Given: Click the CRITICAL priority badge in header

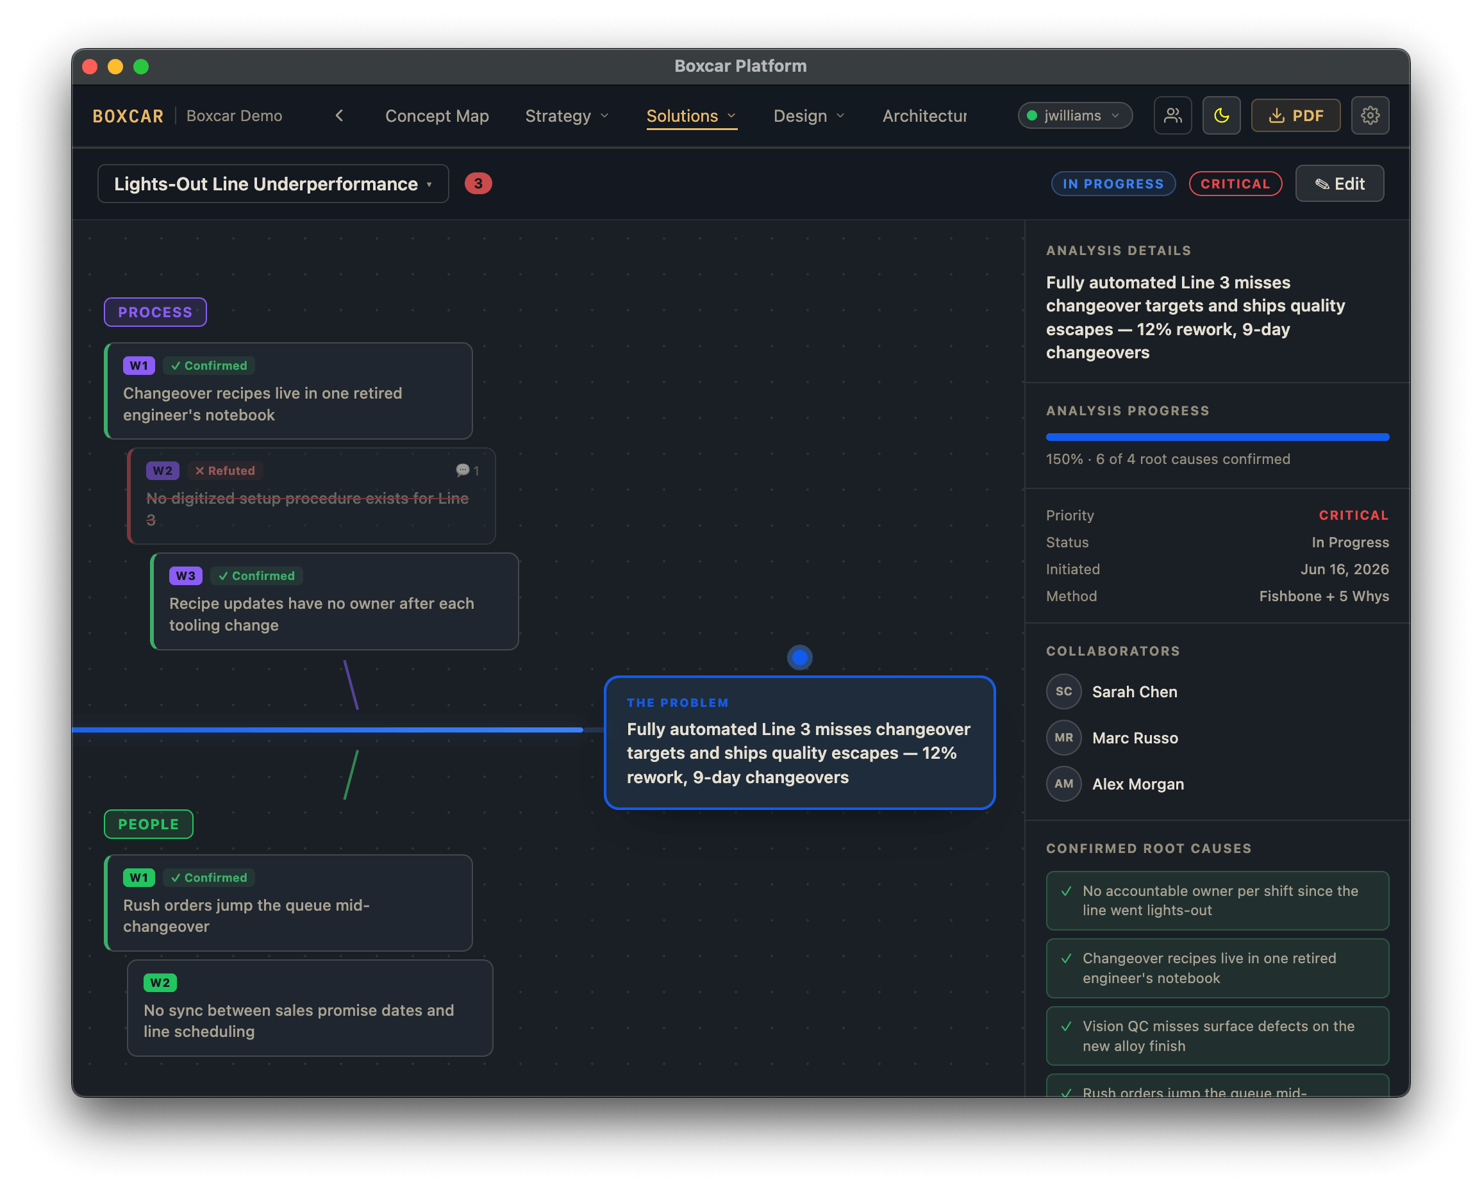Looking at the screenshot, I should [x=1235, y=183].
